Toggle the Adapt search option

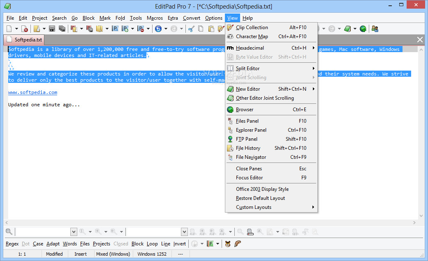(53, 244)
